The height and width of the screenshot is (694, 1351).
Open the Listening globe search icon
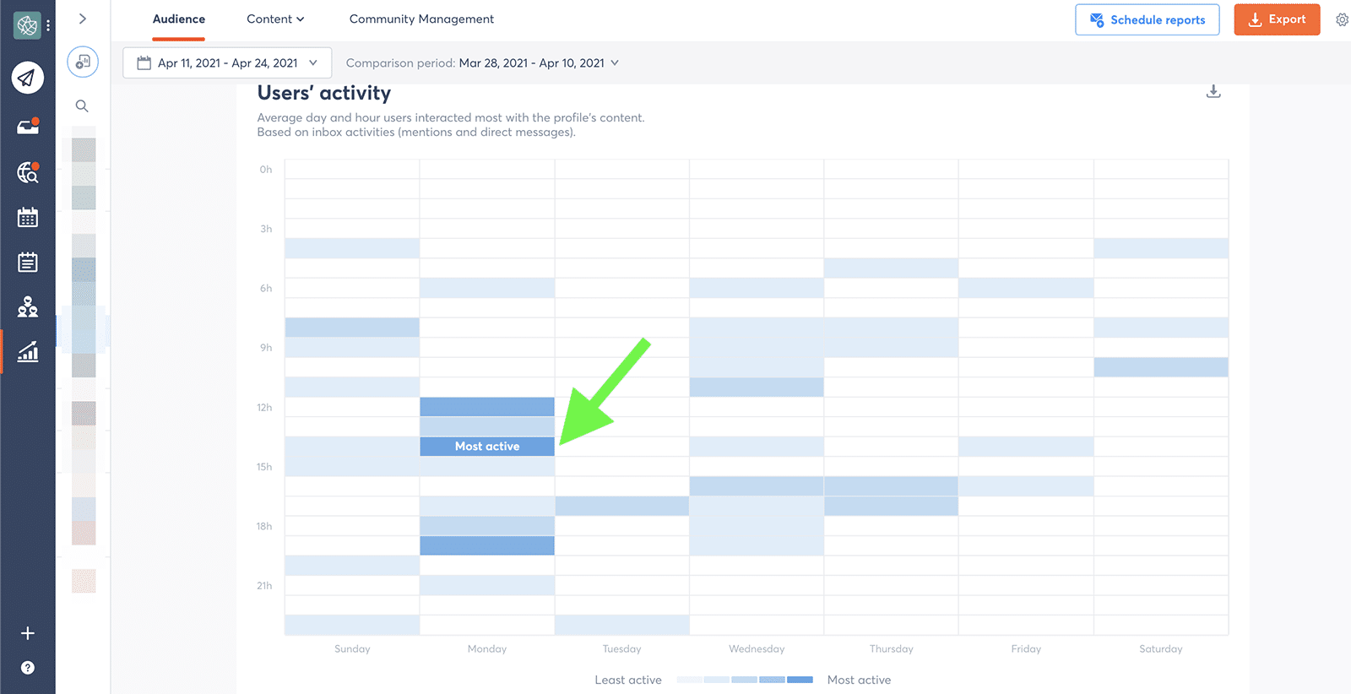click(28, 172)
